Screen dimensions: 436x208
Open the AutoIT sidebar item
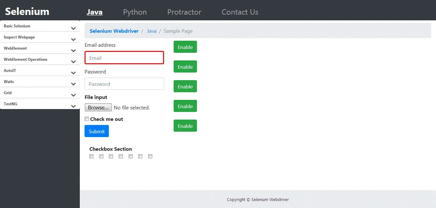coord(40,71)
